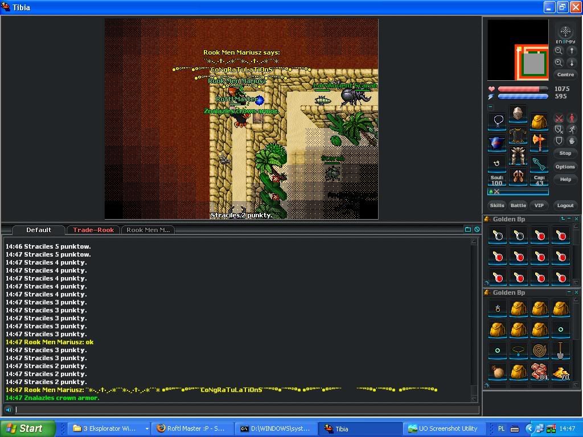Click the shovel in Golden Bp
This screenshot has height=437, width=583.
[x=560, y=351]
